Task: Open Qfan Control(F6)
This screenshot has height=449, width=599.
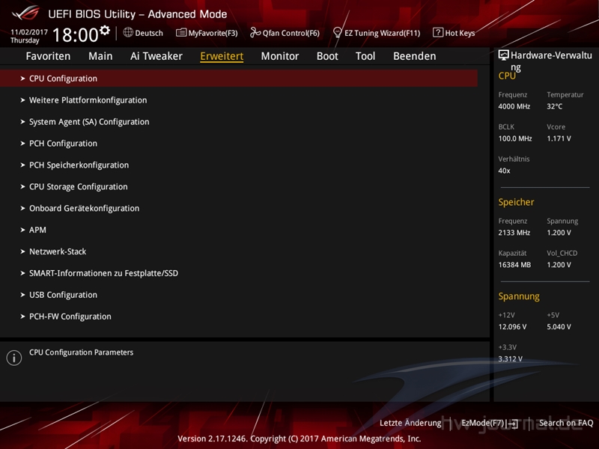Action: [291, 33]
